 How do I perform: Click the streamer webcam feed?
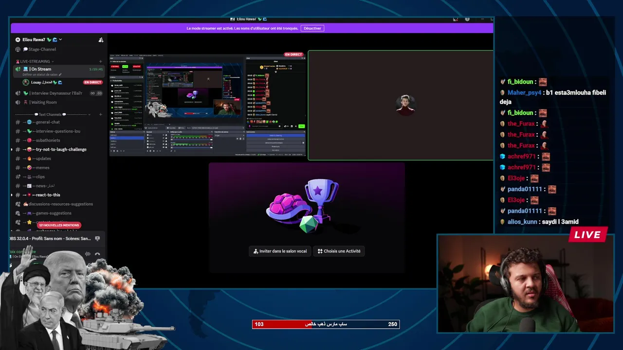526,284
